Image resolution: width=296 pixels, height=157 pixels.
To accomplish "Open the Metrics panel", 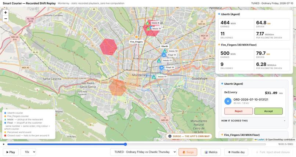I will (211, 152).
